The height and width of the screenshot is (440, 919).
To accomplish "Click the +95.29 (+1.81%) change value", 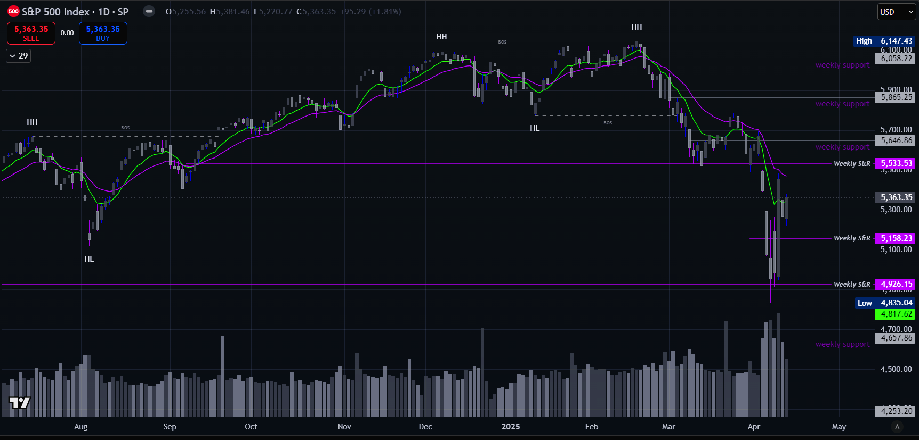I will [370, 12].
